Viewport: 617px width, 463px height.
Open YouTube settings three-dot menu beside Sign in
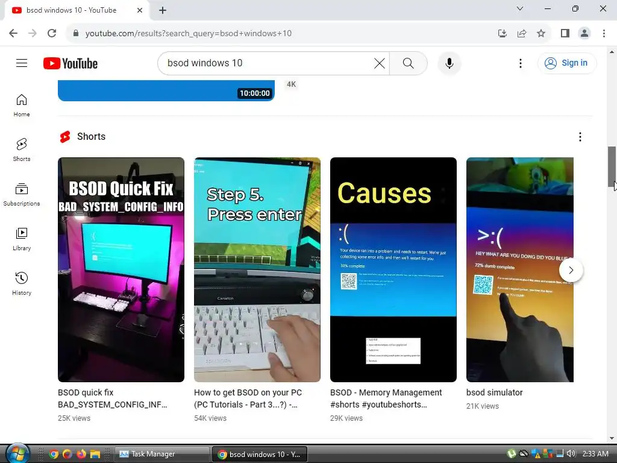[x=520, y=63]
